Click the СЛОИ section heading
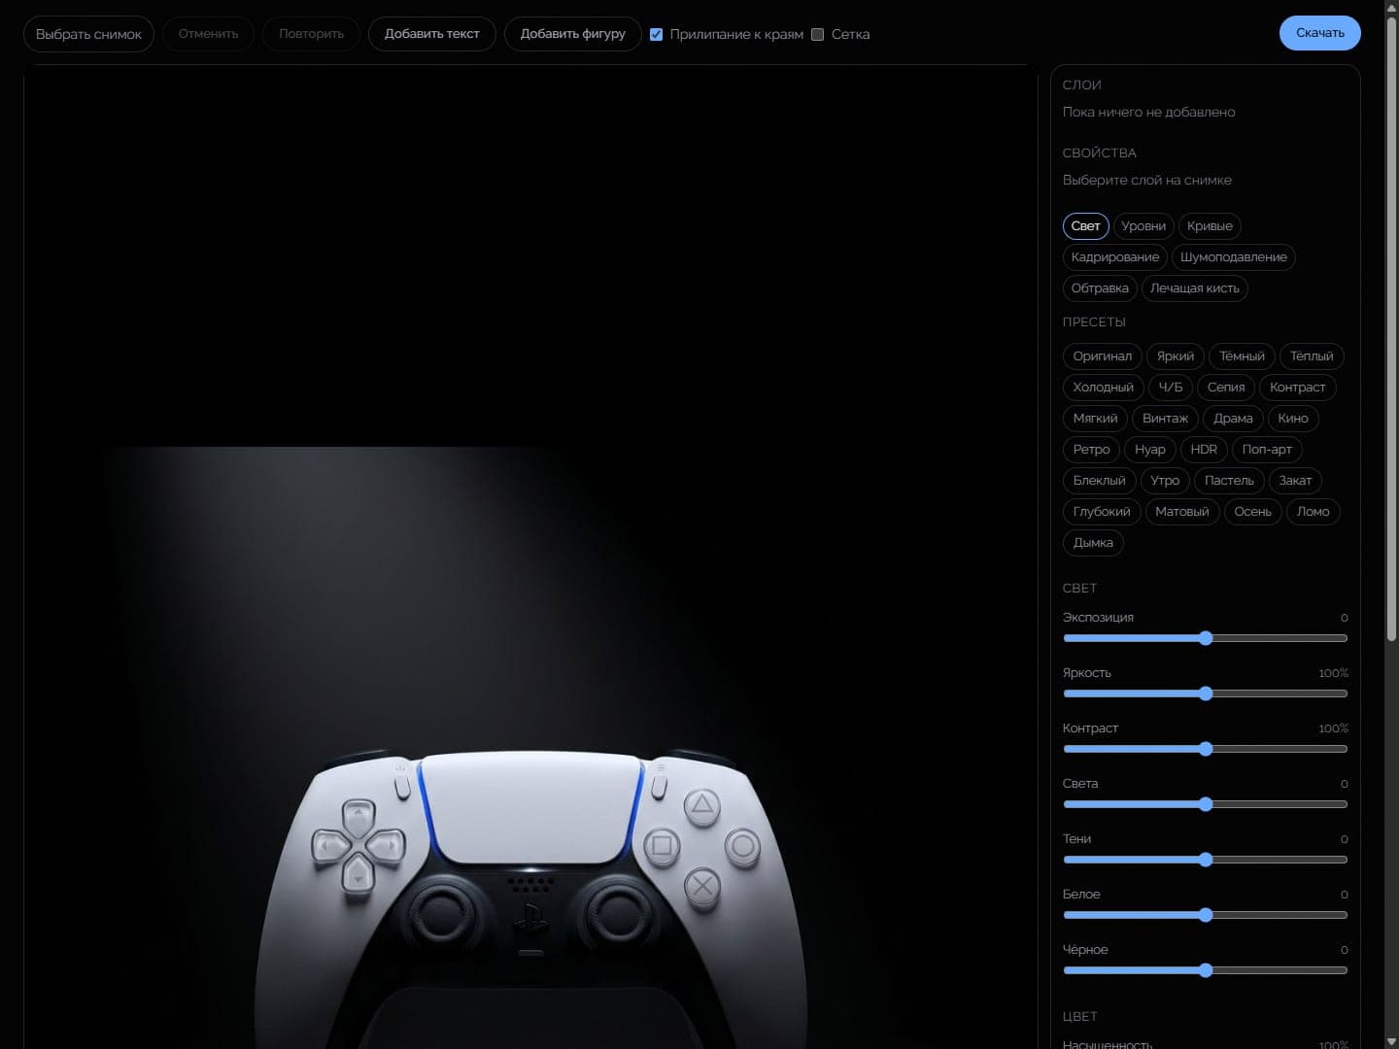 click(x=1082, y=85)
